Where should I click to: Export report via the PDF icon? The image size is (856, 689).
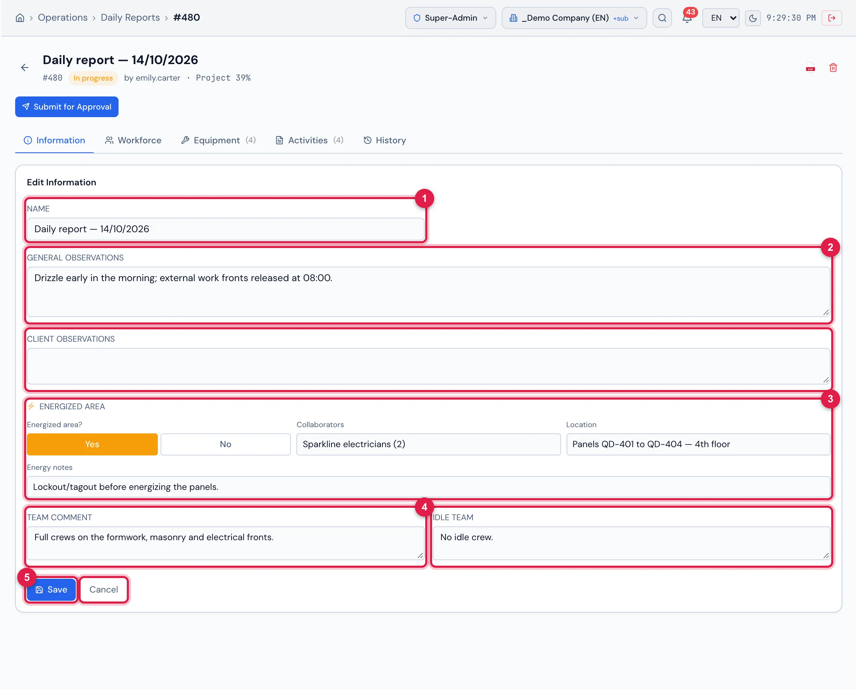[811, 68]
